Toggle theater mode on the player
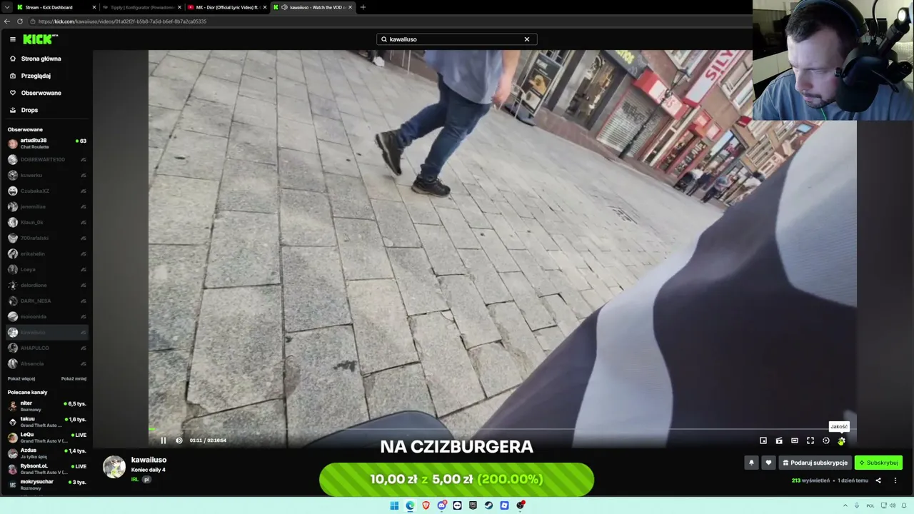The width and height of the screenshot is (914, 514). pyautogui.click(x=795, y=440)
